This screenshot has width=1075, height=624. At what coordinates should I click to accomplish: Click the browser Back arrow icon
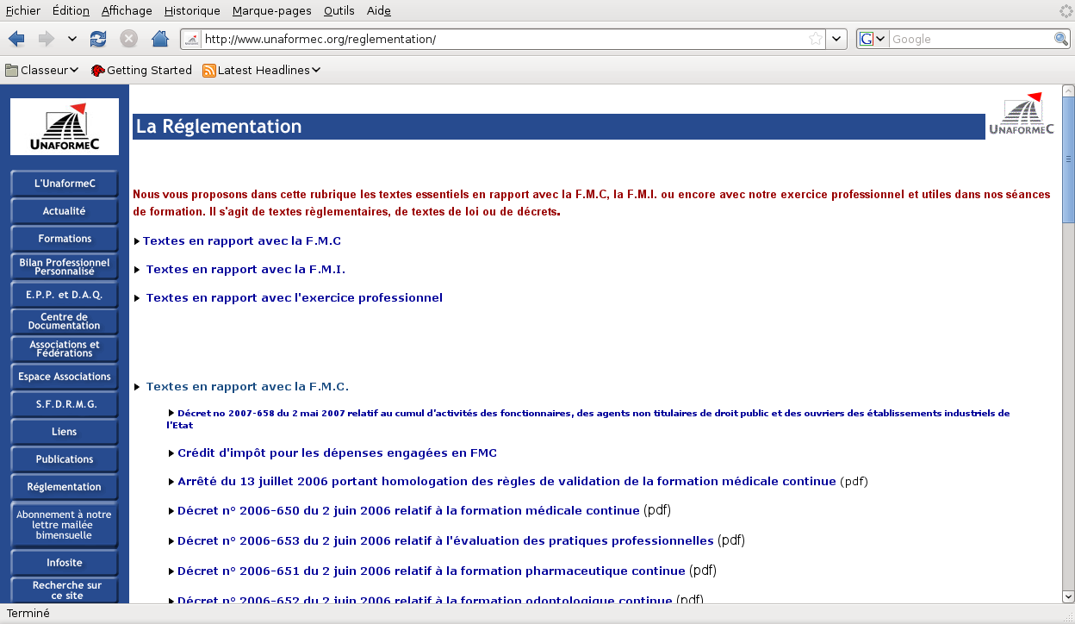coord(17,39)
